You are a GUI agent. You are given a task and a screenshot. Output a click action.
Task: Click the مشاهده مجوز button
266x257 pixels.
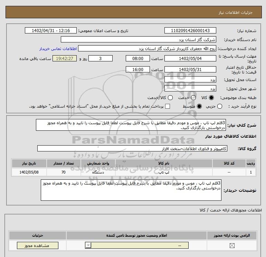38,246
